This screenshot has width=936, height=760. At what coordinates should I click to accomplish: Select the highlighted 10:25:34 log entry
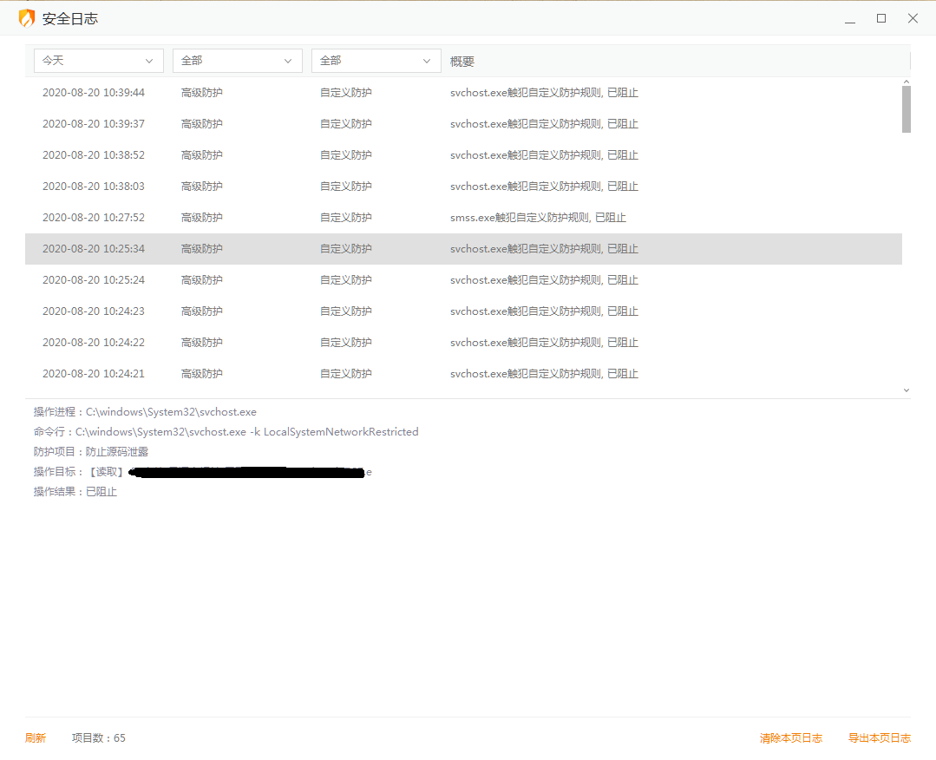click(463, 249)
